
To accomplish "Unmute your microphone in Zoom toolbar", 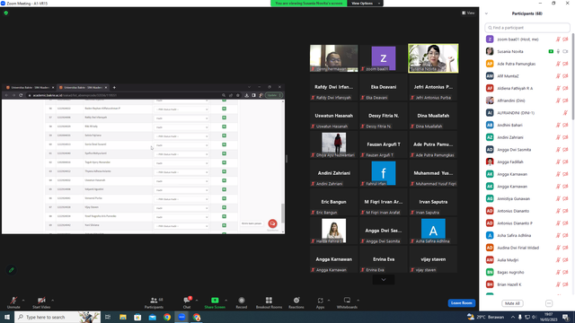I will [x=13, y=302].
